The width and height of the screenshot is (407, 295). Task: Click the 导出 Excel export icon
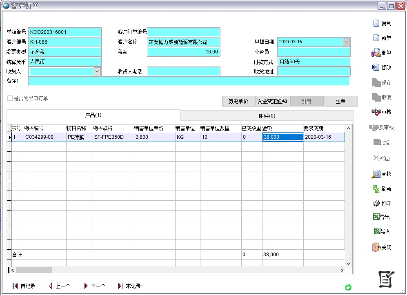381,217
